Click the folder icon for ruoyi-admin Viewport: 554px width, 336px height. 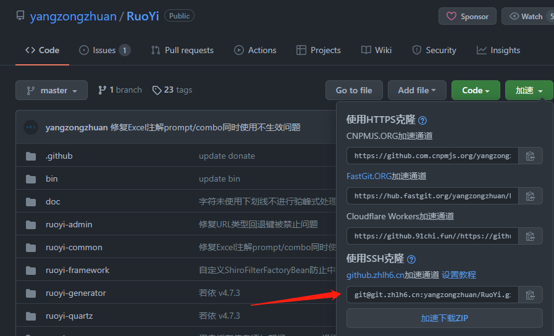[x=31, y=225]
